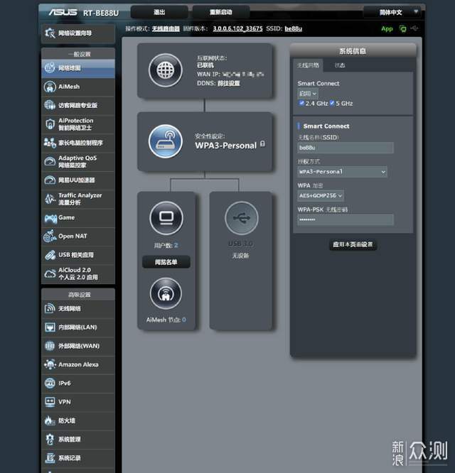Open the UU accelerator sidebar icon

tap(50, 180)
